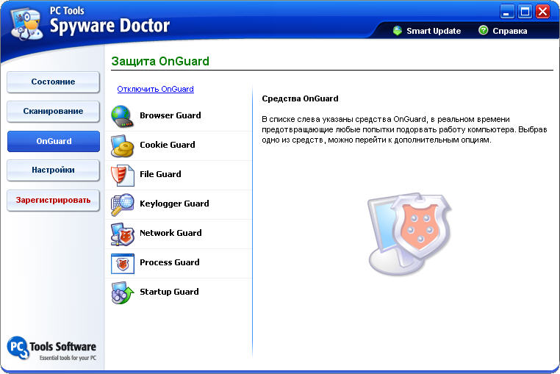Click the Защита OnGuard heading

(160, 61)
